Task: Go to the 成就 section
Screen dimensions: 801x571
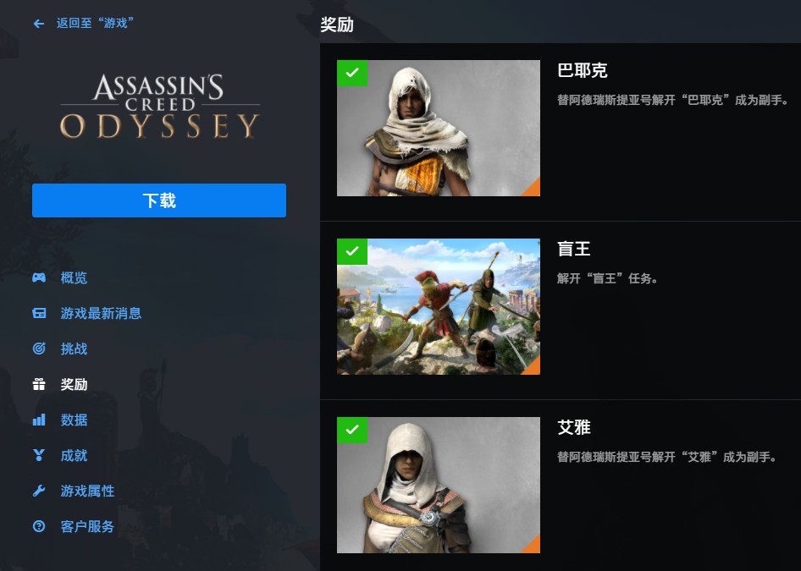Action: coord(74,455)
